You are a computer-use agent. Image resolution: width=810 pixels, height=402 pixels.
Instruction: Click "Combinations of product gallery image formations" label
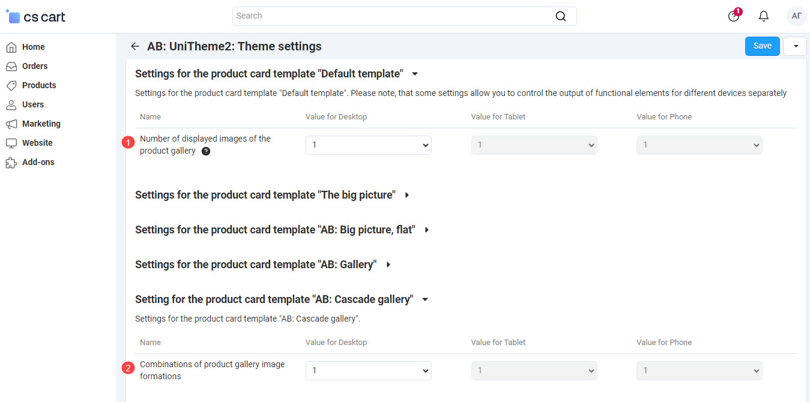213,370
